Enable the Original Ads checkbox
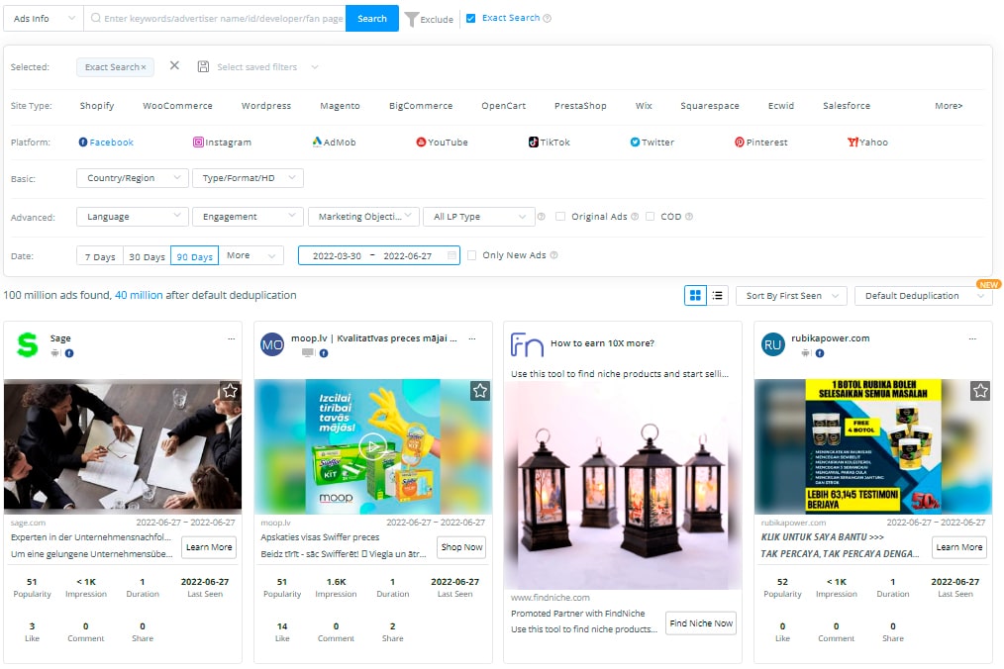Viewport: 1004px width, 669px height. (x=560, y=217)
